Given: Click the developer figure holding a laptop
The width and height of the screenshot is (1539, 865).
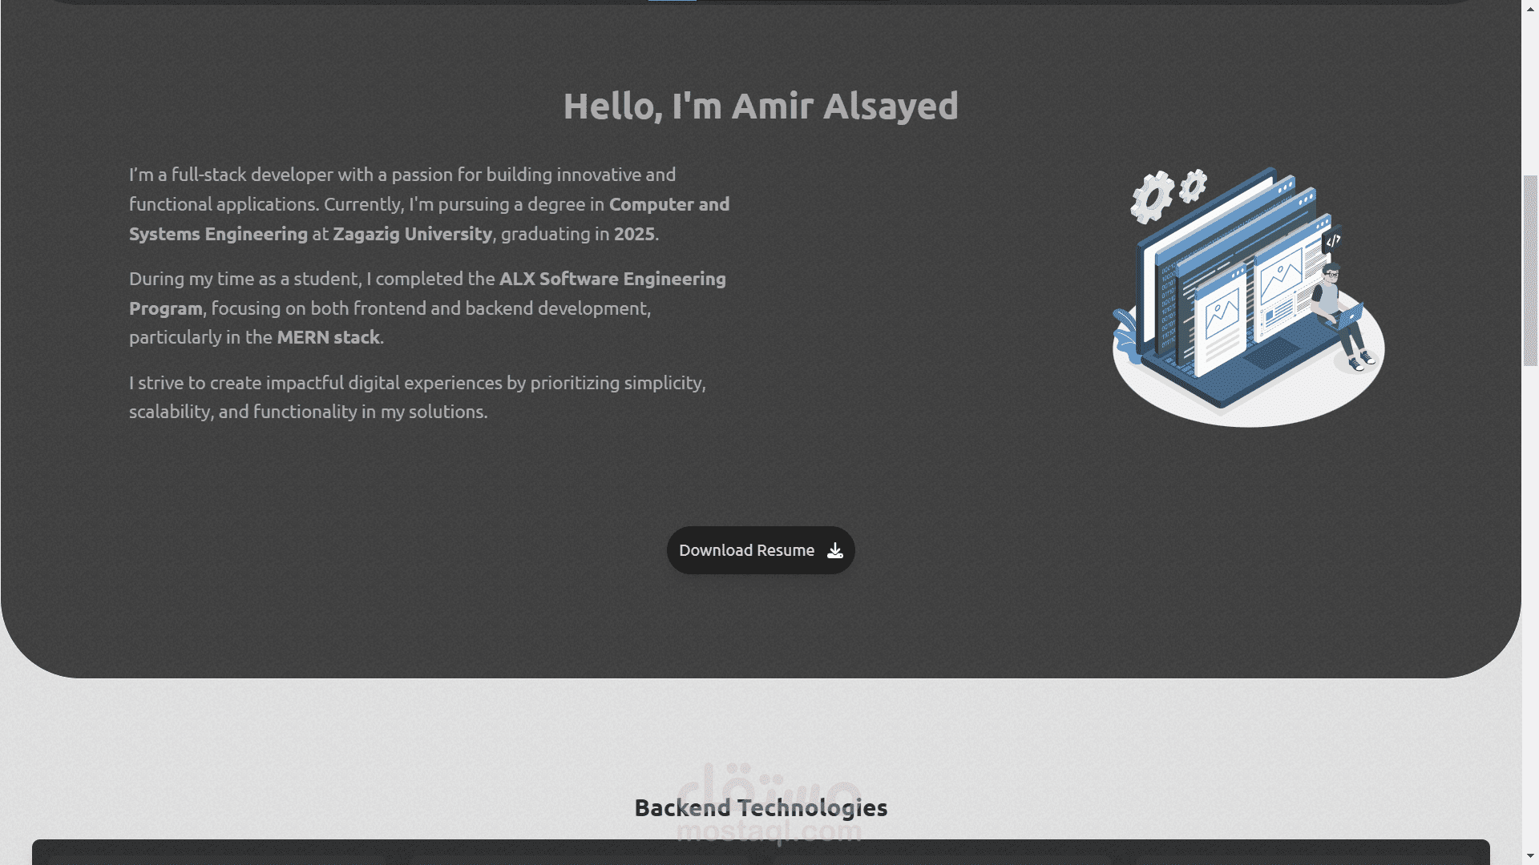Looking at the screenshot, I should tap(1343, 316).
